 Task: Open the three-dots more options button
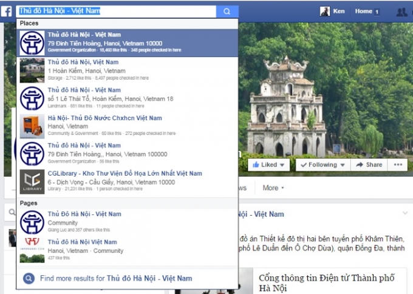click(398, 165)
